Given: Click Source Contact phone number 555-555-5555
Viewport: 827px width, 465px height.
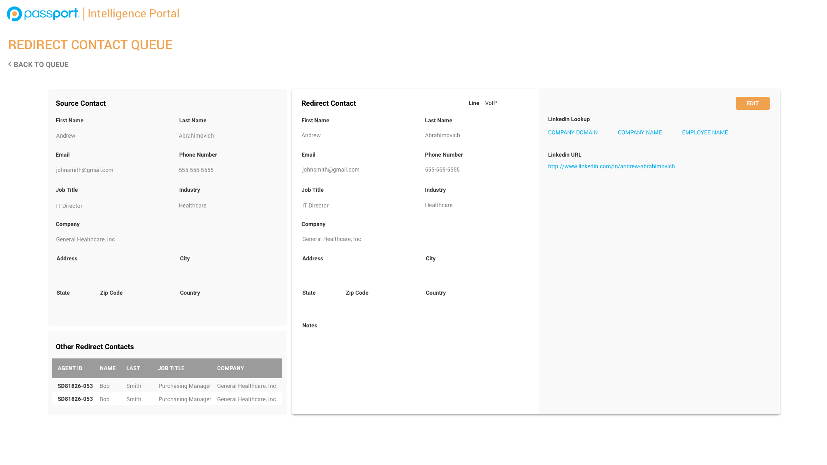Looking at the screenshot, I should [x=196, y=170].
